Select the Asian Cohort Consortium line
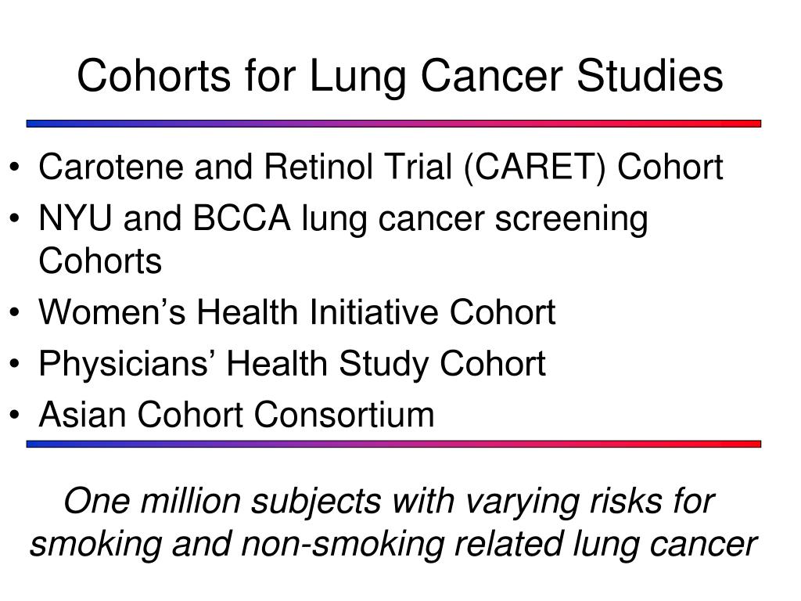Viewport: 801px width, 601px height. click(x=236, y=415)
